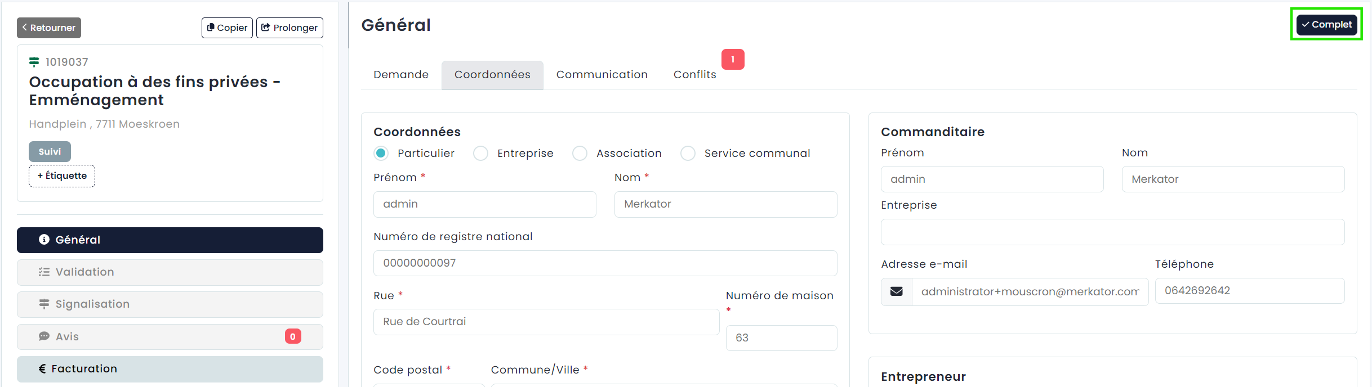Click the Coordonnées Nom field
Screen dimensions: 1372x387
(726, 204)
